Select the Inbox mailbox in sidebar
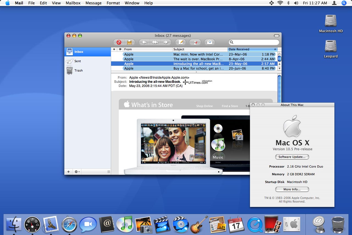Viewport: 352px width, 235px height. 87,52
